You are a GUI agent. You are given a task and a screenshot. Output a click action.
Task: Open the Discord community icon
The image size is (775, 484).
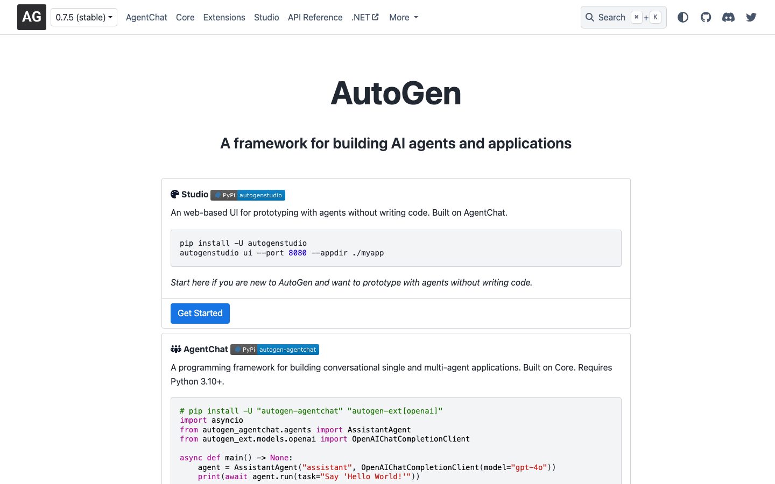click(x=728, y=17)
